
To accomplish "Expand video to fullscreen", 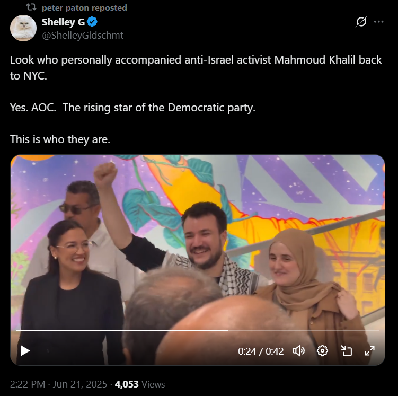I will (370, 351).
